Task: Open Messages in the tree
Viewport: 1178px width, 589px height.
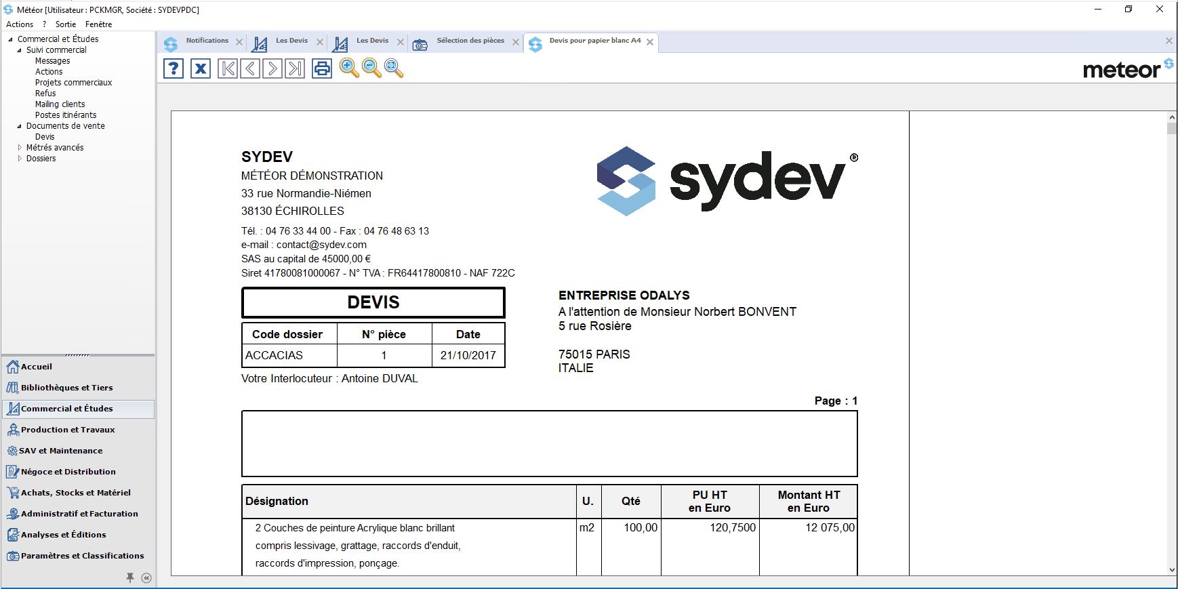Action: pos(52,61)
